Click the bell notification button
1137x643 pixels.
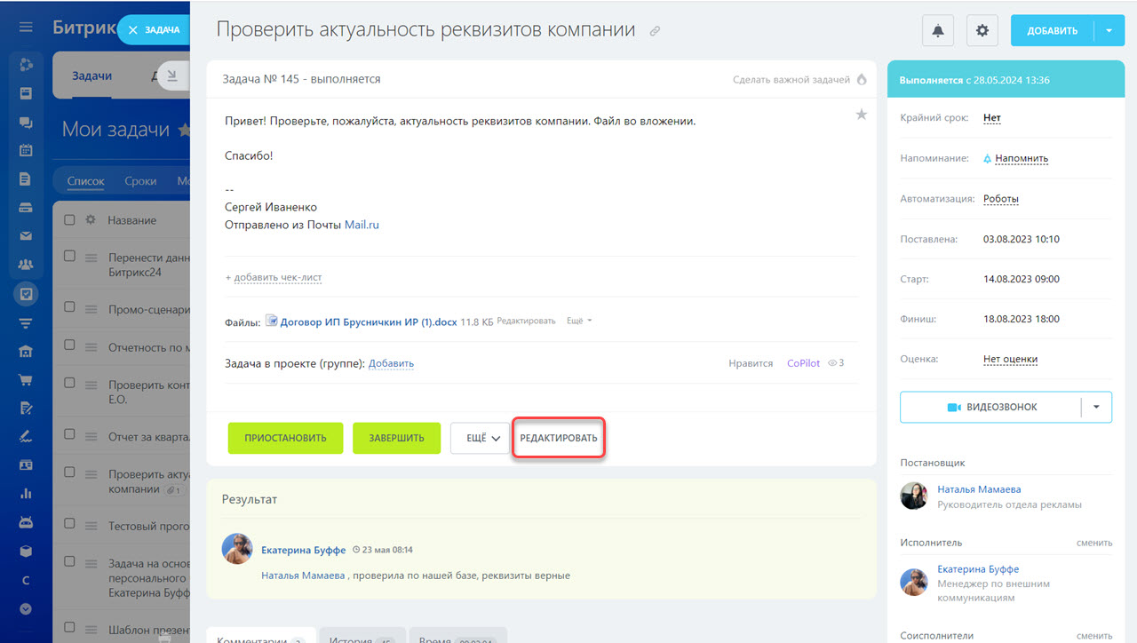click(x=938, y=30)
